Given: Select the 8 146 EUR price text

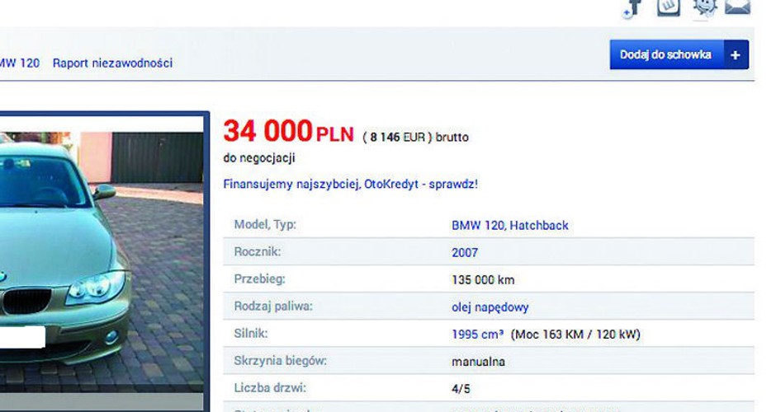Looking at the screenshot, I should 397,138.
